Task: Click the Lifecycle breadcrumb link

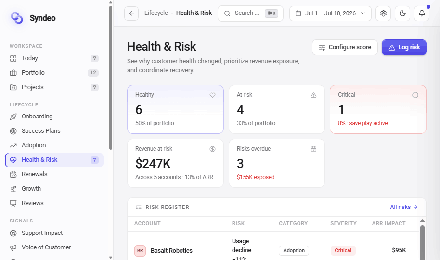Action: [156, 13]
